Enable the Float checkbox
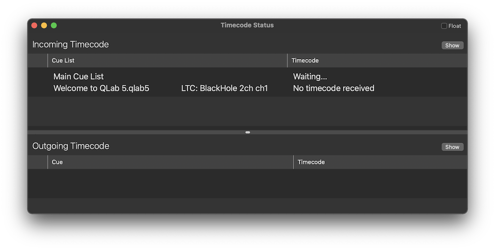This screenshot has height=250, width=495. [444, 26]
